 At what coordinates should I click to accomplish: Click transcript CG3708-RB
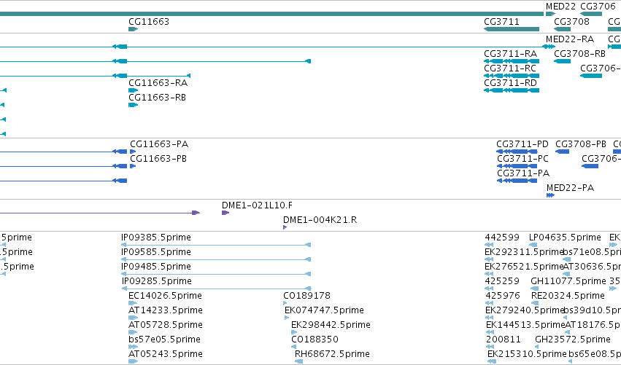click(x=579, y=54)
